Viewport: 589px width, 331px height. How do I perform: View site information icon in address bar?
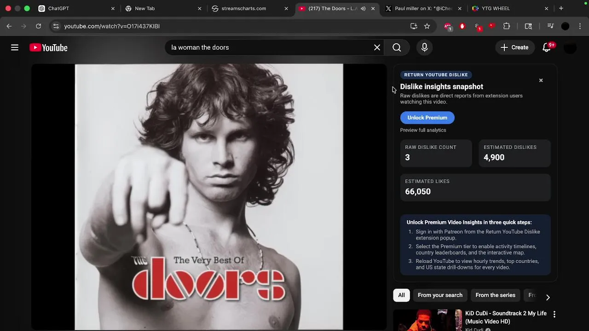(x=56, y=26)
